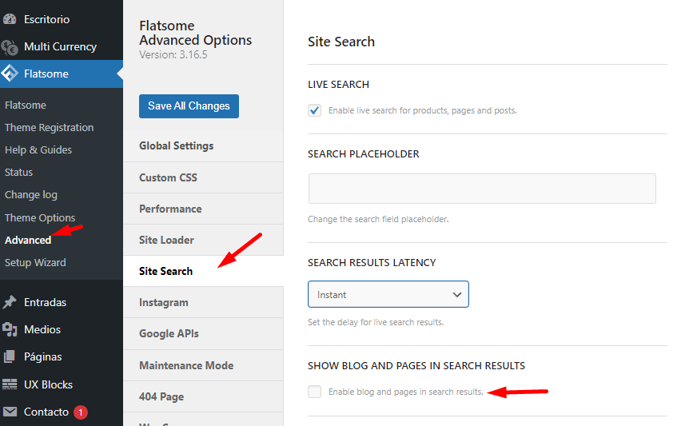This screenshot has height=426, width=685.
Task: Click the Multi Currency coins icon
Action: pos(10,47)
